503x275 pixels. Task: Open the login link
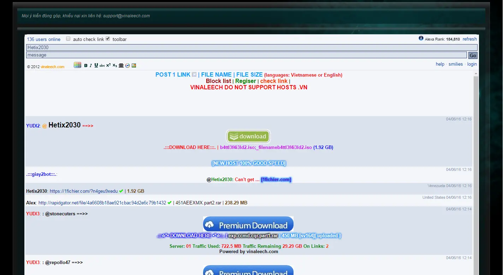point(472,64)
